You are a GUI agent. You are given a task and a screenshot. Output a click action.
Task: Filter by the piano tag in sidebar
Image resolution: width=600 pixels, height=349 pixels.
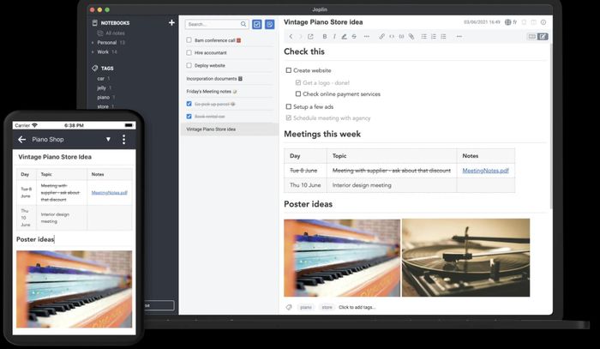(x=104, y=97)
